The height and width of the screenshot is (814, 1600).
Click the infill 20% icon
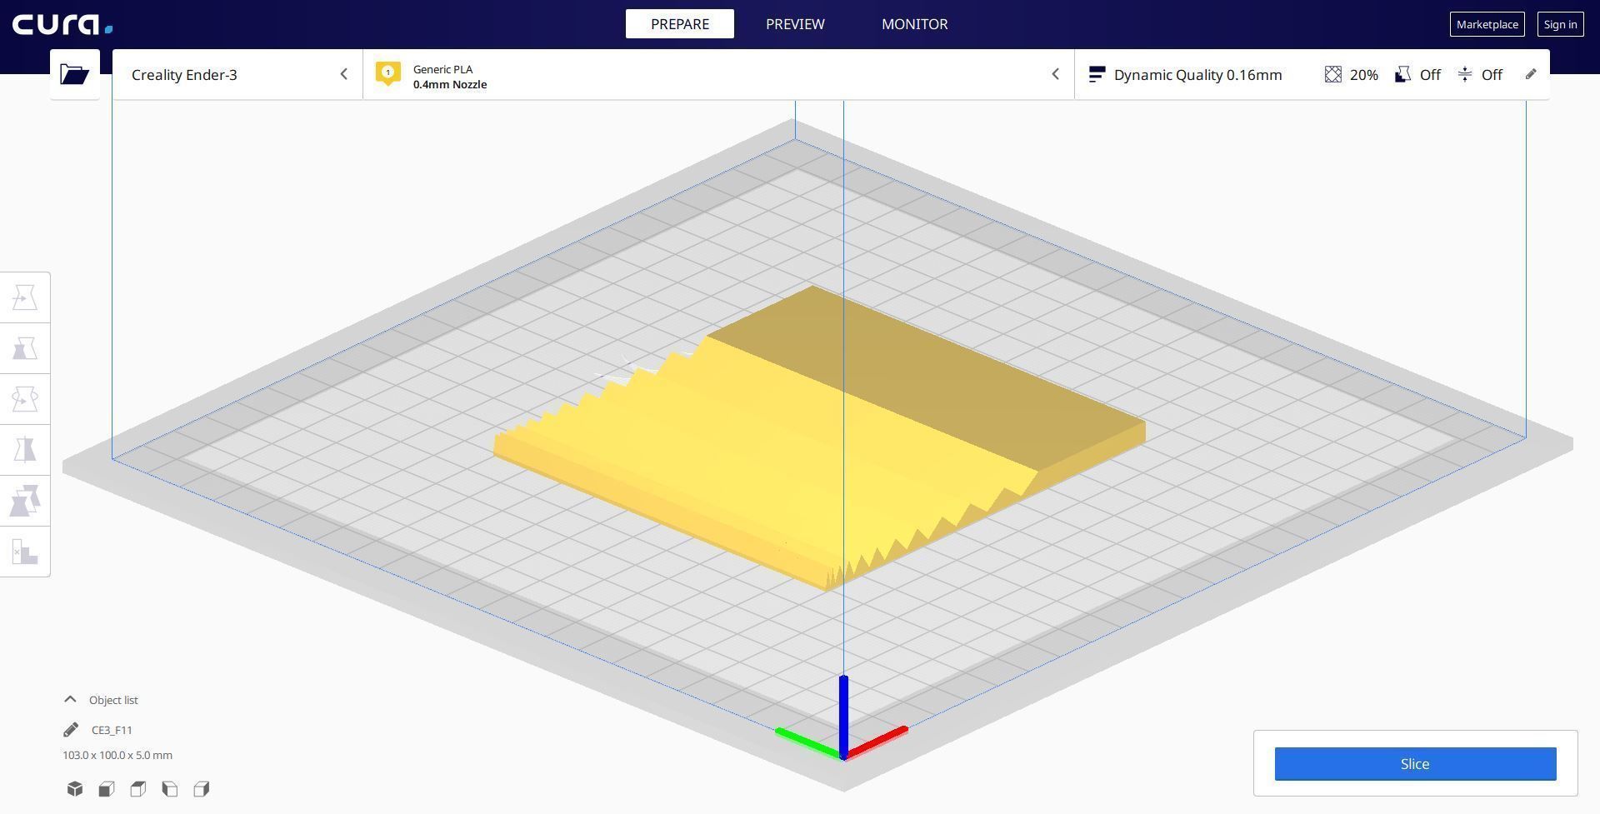click(x=1332, y=74)
